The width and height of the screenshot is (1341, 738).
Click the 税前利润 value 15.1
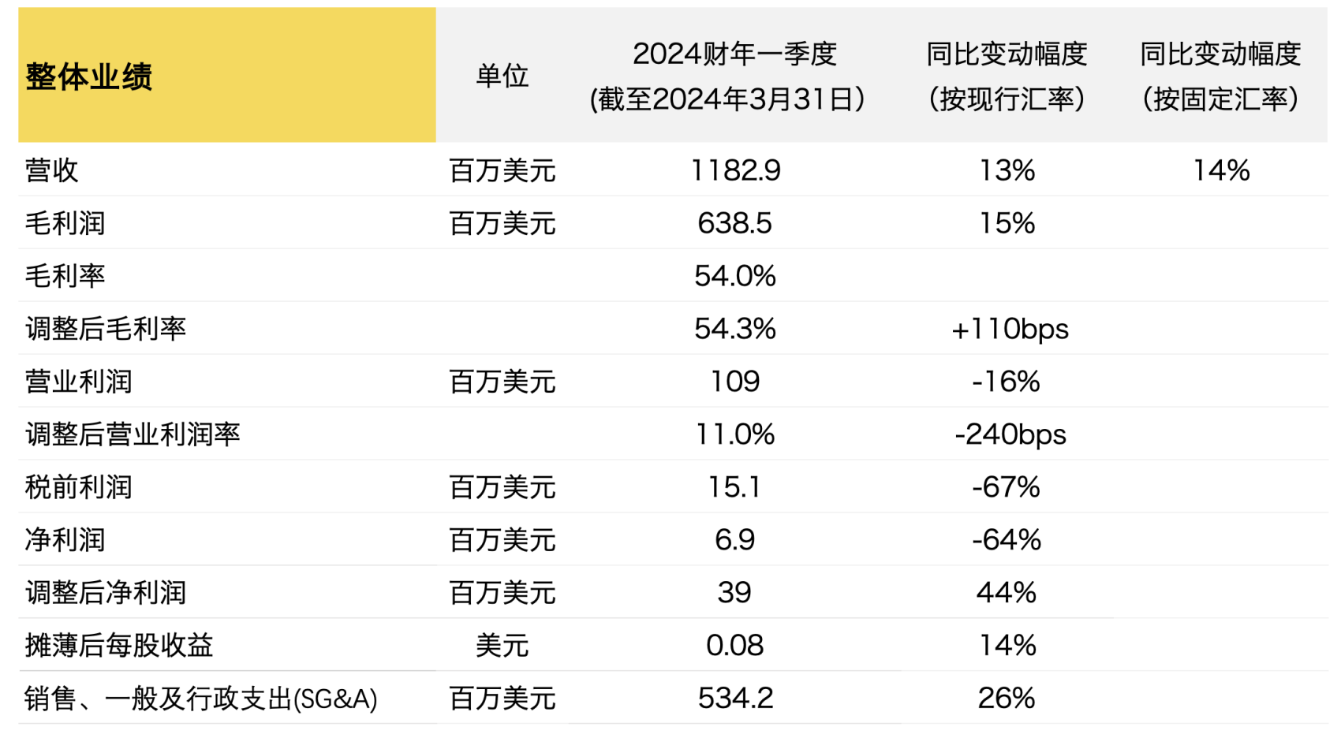click(735, 487)
